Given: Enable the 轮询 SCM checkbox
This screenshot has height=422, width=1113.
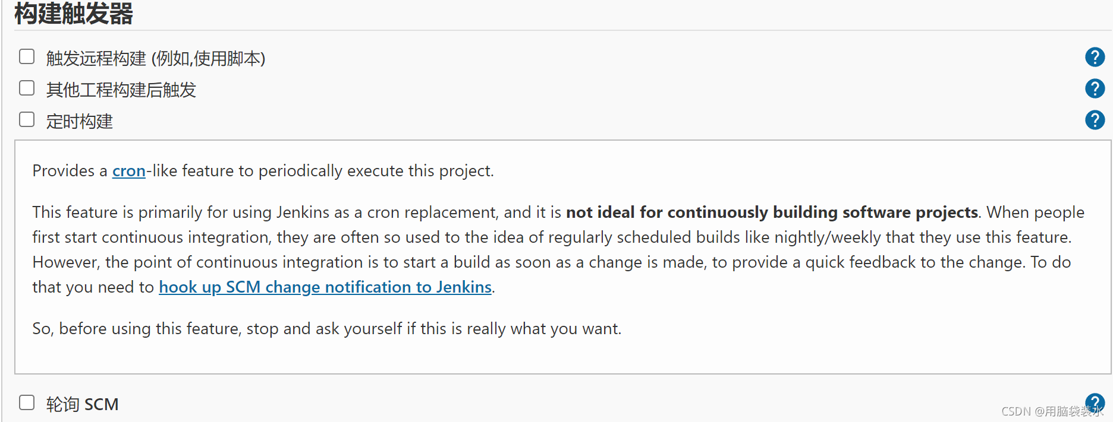Looking at the screenshot, I should tap(27, 403).
